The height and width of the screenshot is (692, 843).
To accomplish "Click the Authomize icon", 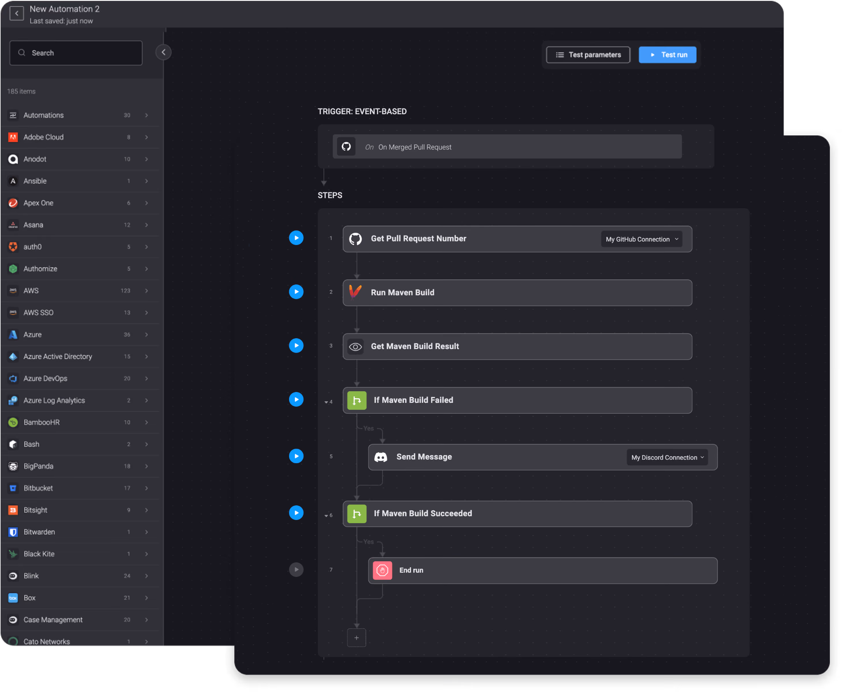I will tap(13, 269).
